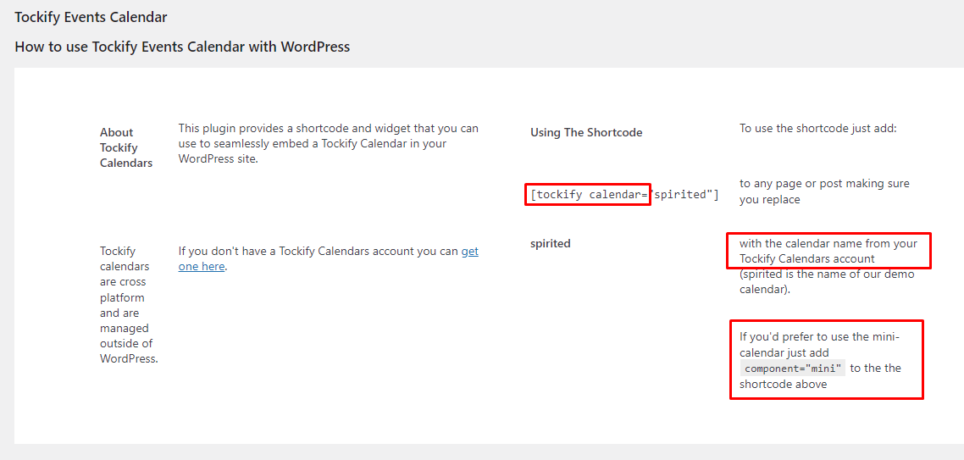Click the 'Tockify Events Calendar' page title

pos(91,17)
